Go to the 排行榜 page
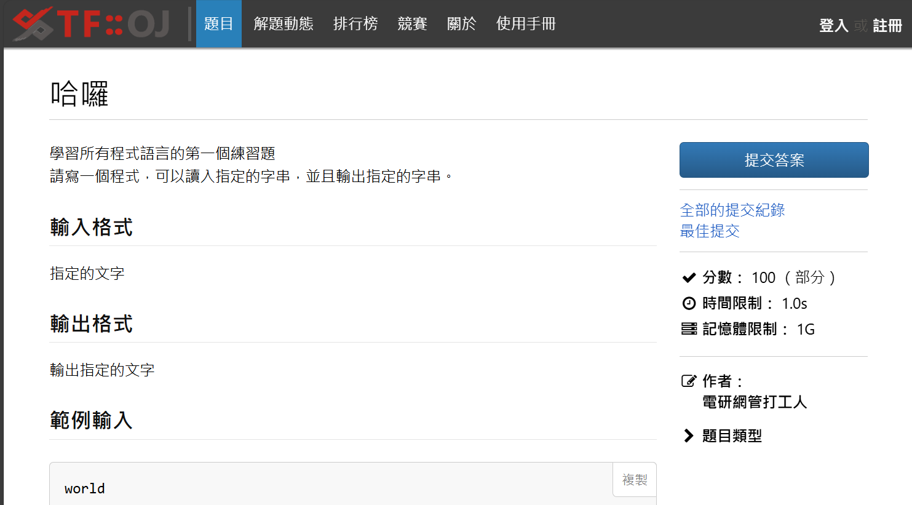 [x=355, y=24]
